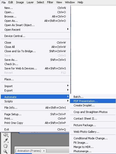Choose PDF Presentation from Automate submenu

(x=93, y=101)
